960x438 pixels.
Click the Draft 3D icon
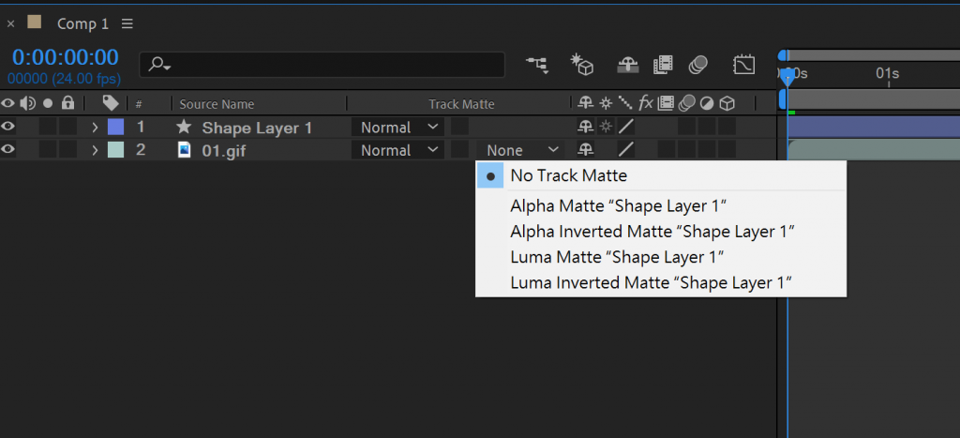click(582, 64)
